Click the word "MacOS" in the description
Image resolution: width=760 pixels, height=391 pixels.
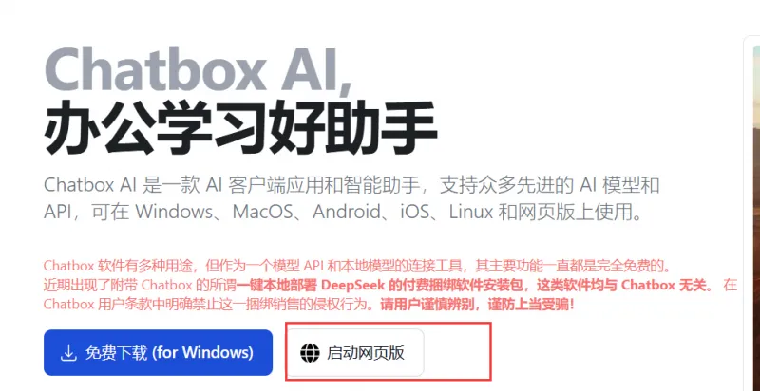coord(264,212)
